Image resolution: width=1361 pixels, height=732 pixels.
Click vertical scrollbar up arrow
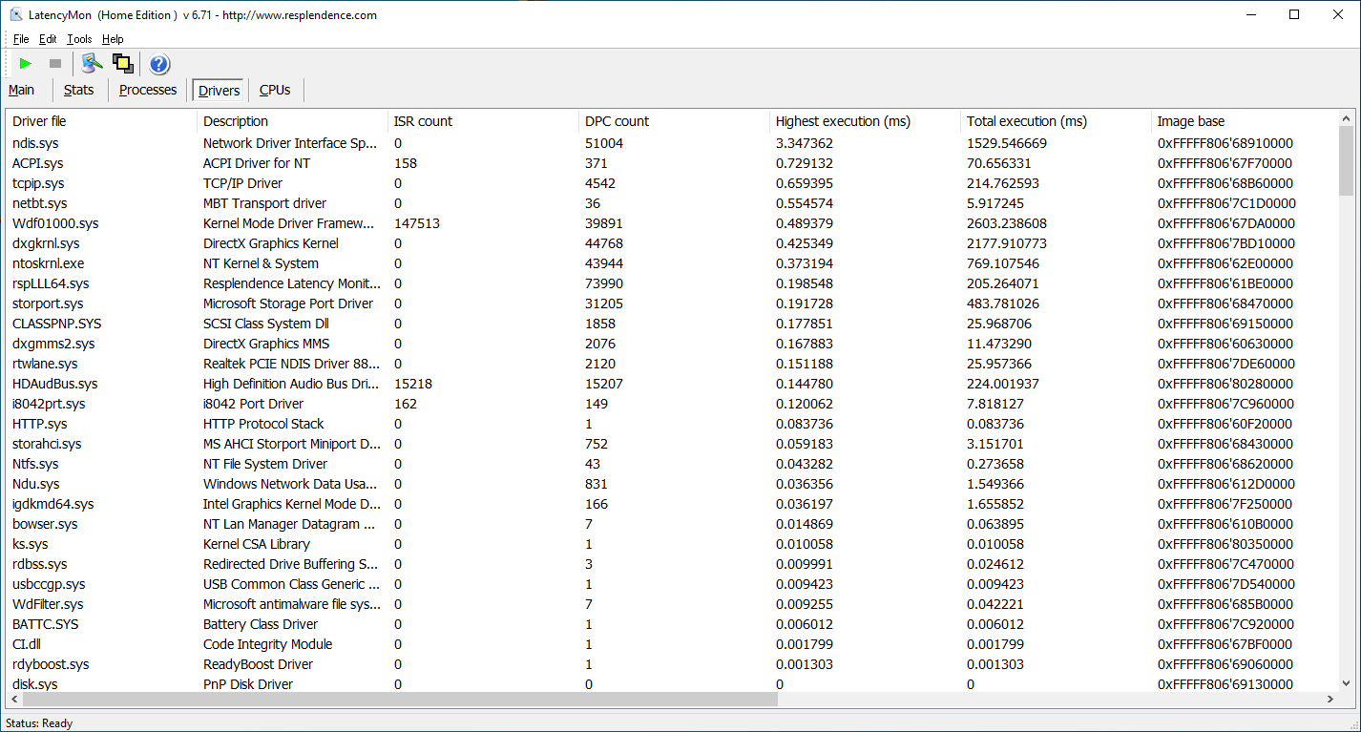1346,119
